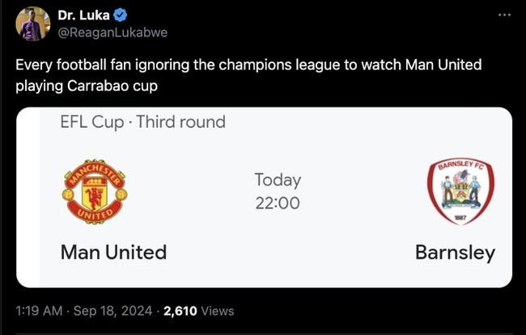Click the Barnsley FC crest
Image resolution: width=526 pixels, height=335 pixels.
[460, 192]
